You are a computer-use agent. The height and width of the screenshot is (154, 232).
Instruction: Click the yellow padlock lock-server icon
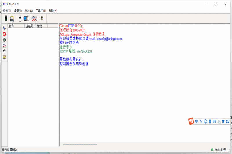(12, 19)
